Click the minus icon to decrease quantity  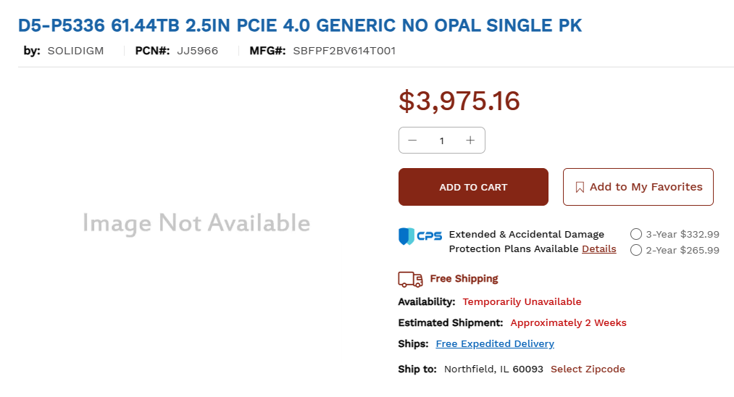pos(412,141)
